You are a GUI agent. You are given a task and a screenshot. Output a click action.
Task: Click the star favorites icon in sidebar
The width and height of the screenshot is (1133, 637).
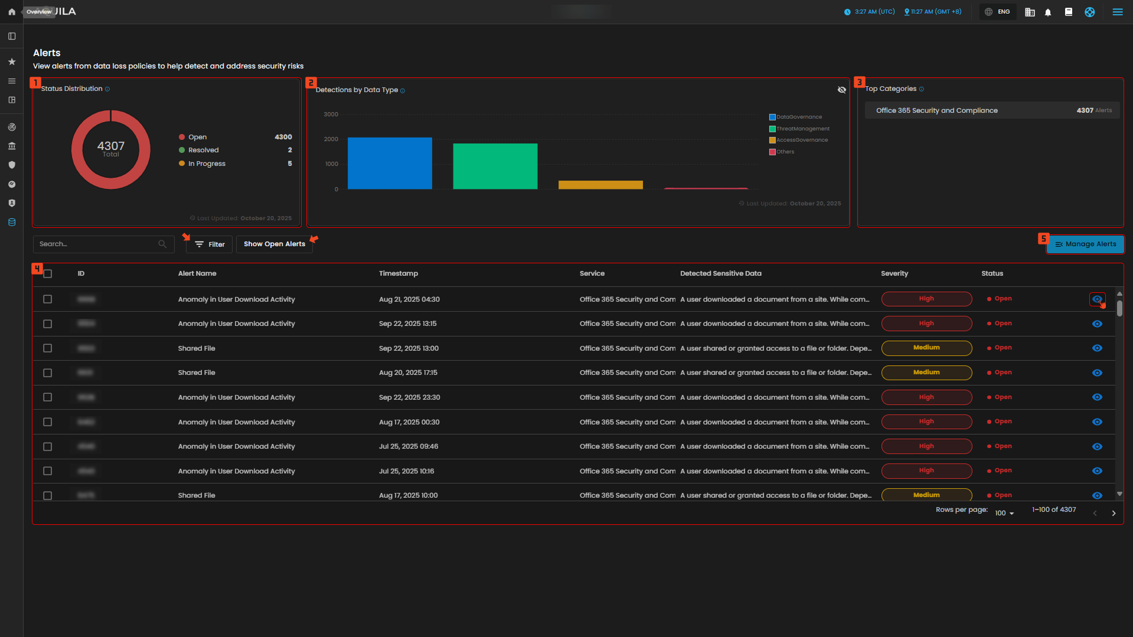[11, 61]
